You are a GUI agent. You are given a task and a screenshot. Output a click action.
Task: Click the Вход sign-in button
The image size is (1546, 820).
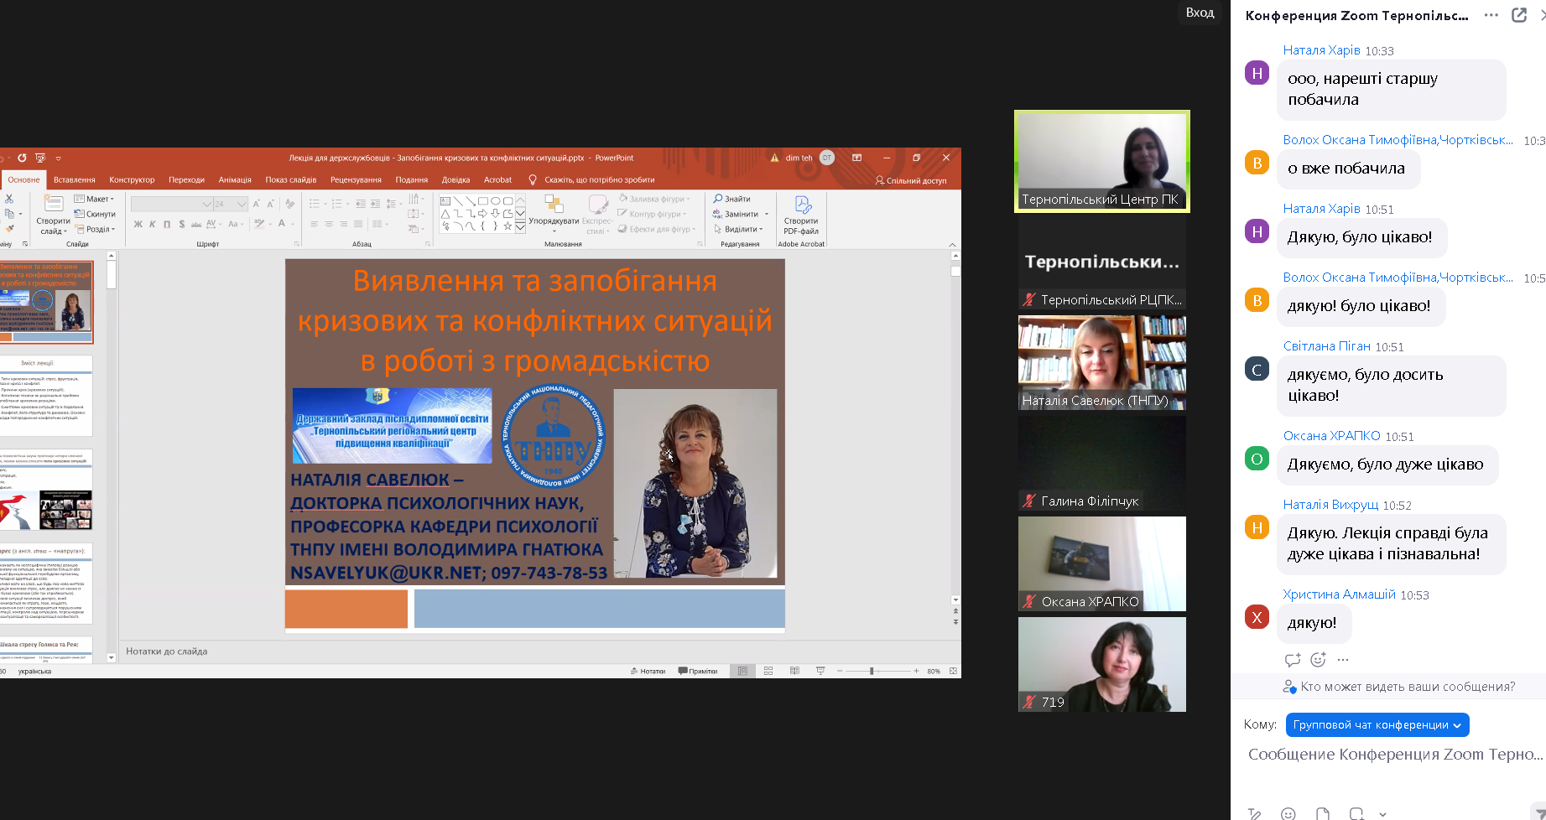pyautogui.click(x=1200, y=13)
